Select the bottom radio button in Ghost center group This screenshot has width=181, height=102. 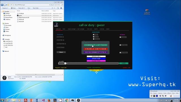[x=94, y=39]
